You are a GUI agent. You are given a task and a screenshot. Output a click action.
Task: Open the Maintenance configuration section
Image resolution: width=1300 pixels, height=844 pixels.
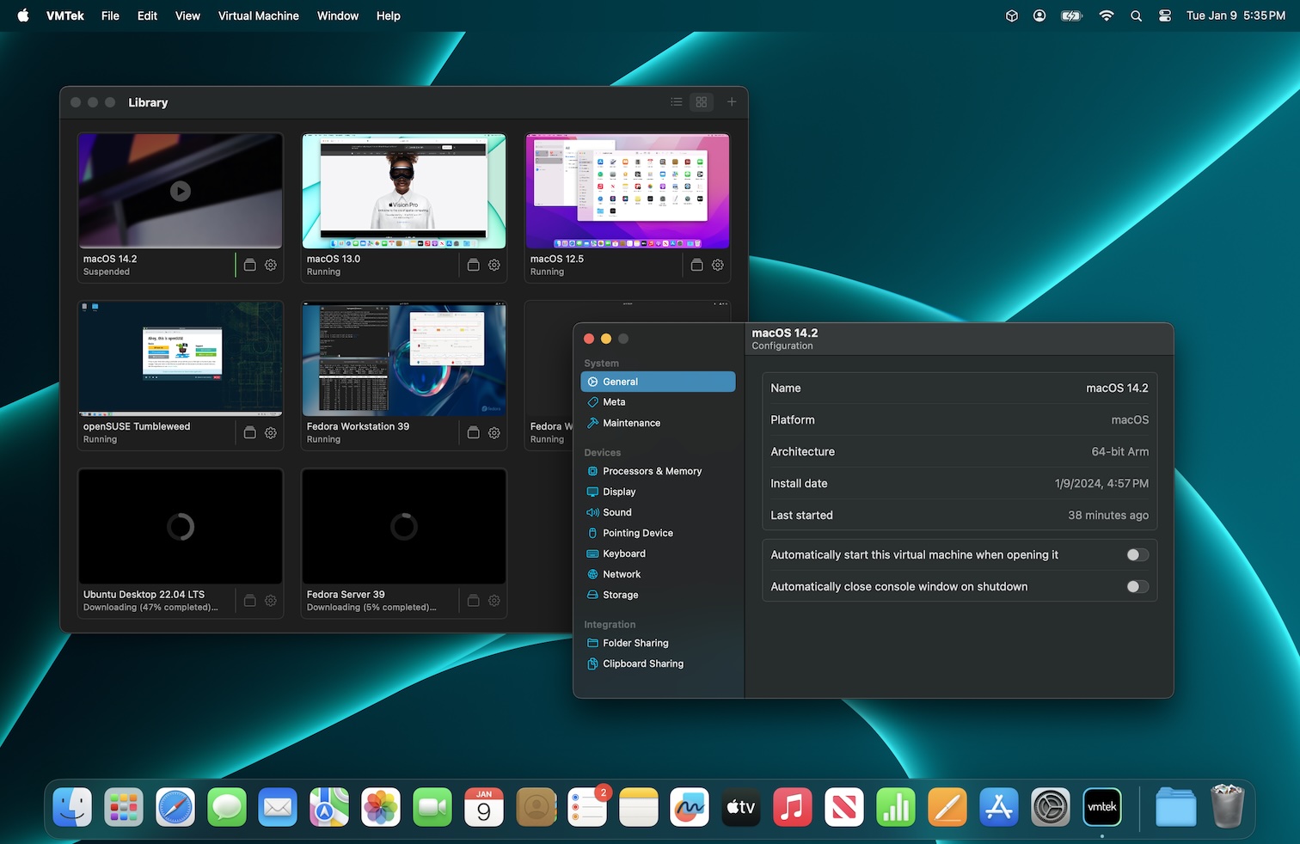[658, 423]
